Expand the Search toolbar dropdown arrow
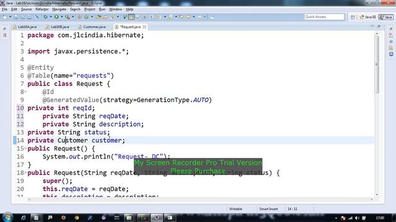 (x=118, y=17)
